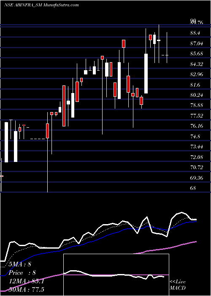The image size is (211, 296).
Task: Select the 87.04 price axis label
Action: [197, 44]
